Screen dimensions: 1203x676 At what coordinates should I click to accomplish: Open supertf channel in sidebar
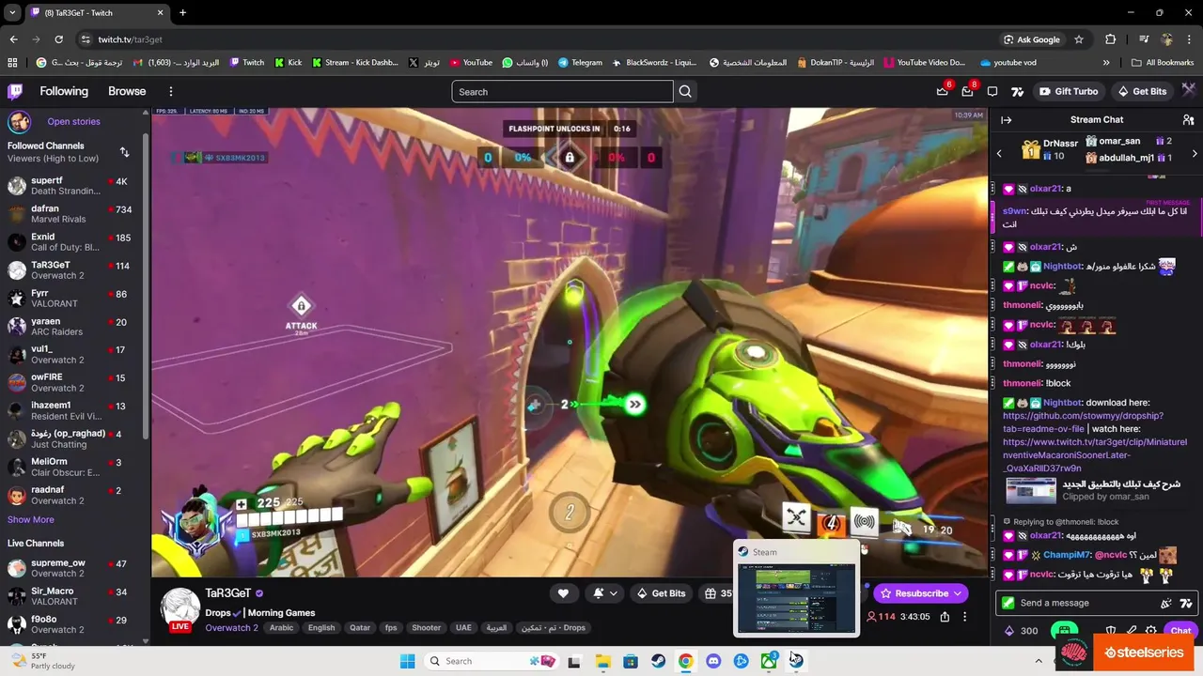73,185
